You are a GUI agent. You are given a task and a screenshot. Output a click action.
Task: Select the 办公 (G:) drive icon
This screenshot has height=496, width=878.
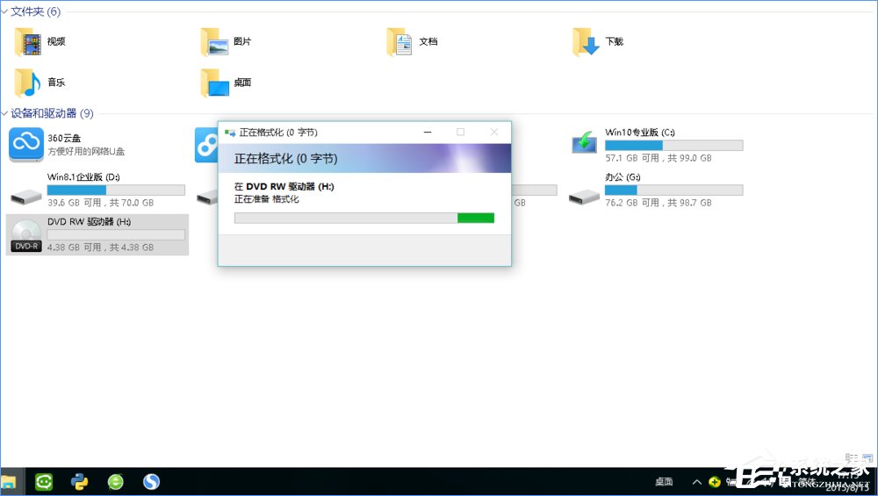pos(584,197)
